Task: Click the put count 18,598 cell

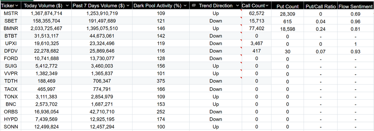Action: point(288,29)
